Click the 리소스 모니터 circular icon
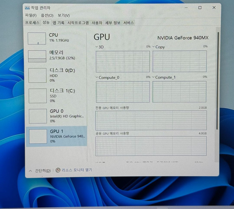This screenshot has width=234, height=209. (x=58, y=170)
